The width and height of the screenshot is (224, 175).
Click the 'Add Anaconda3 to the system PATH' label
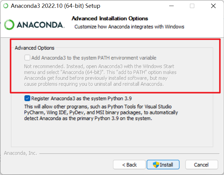coord(94,58)
